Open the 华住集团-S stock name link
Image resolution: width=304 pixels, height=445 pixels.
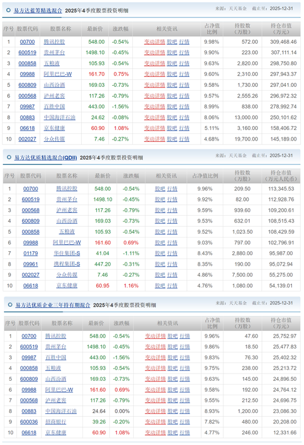67,253
